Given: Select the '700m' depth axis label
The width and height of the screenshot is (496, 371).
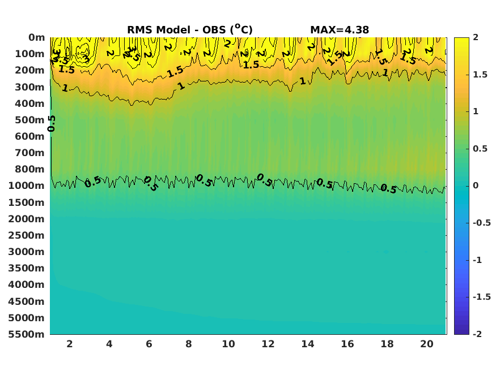Looking at the screenshot, I should tap(29, 153).
